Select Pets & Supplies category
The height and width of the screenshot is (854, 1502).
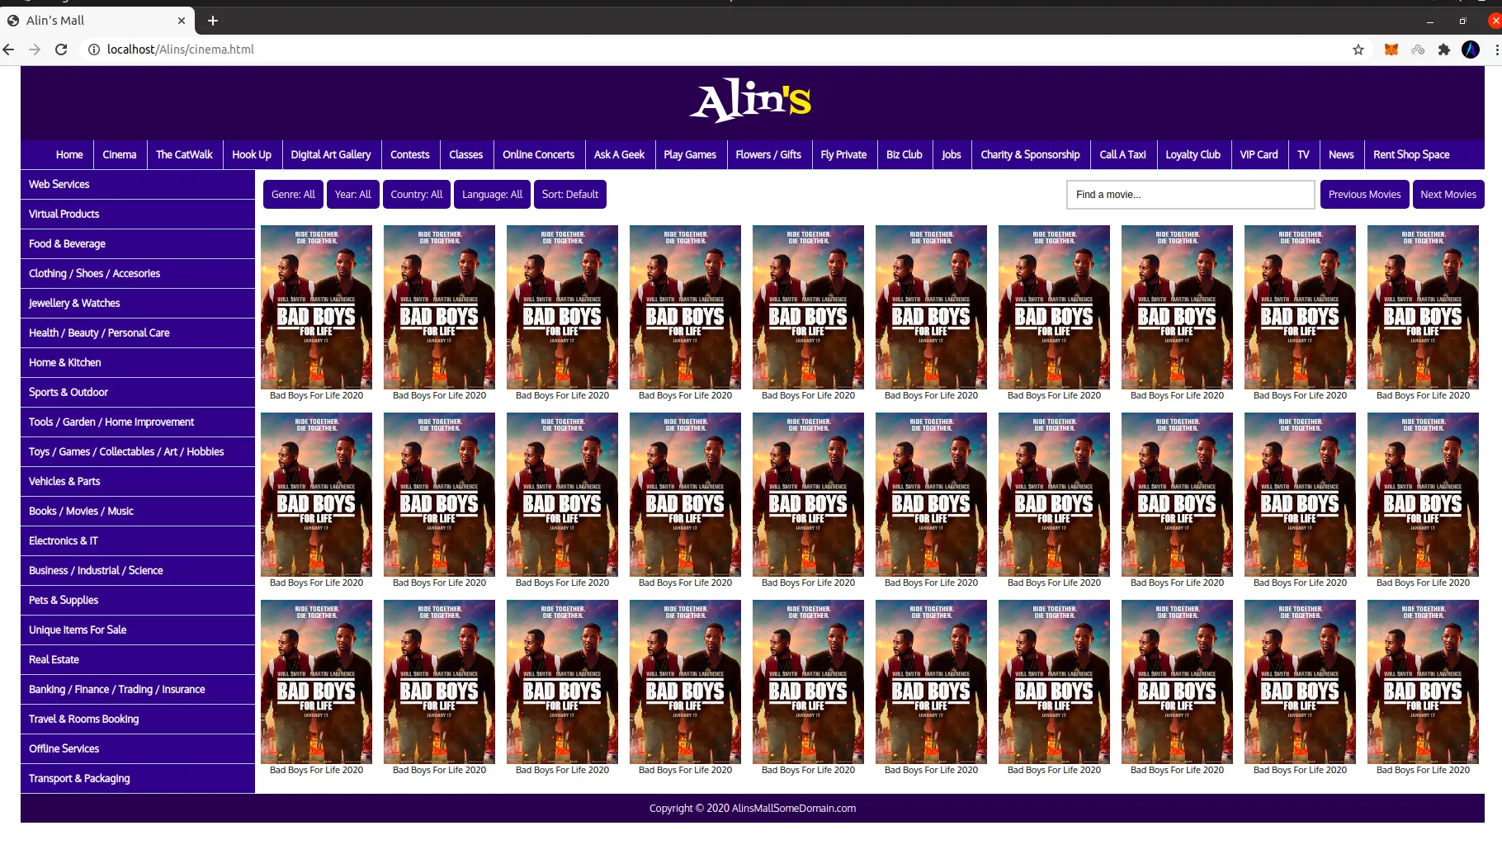point(138,601)
